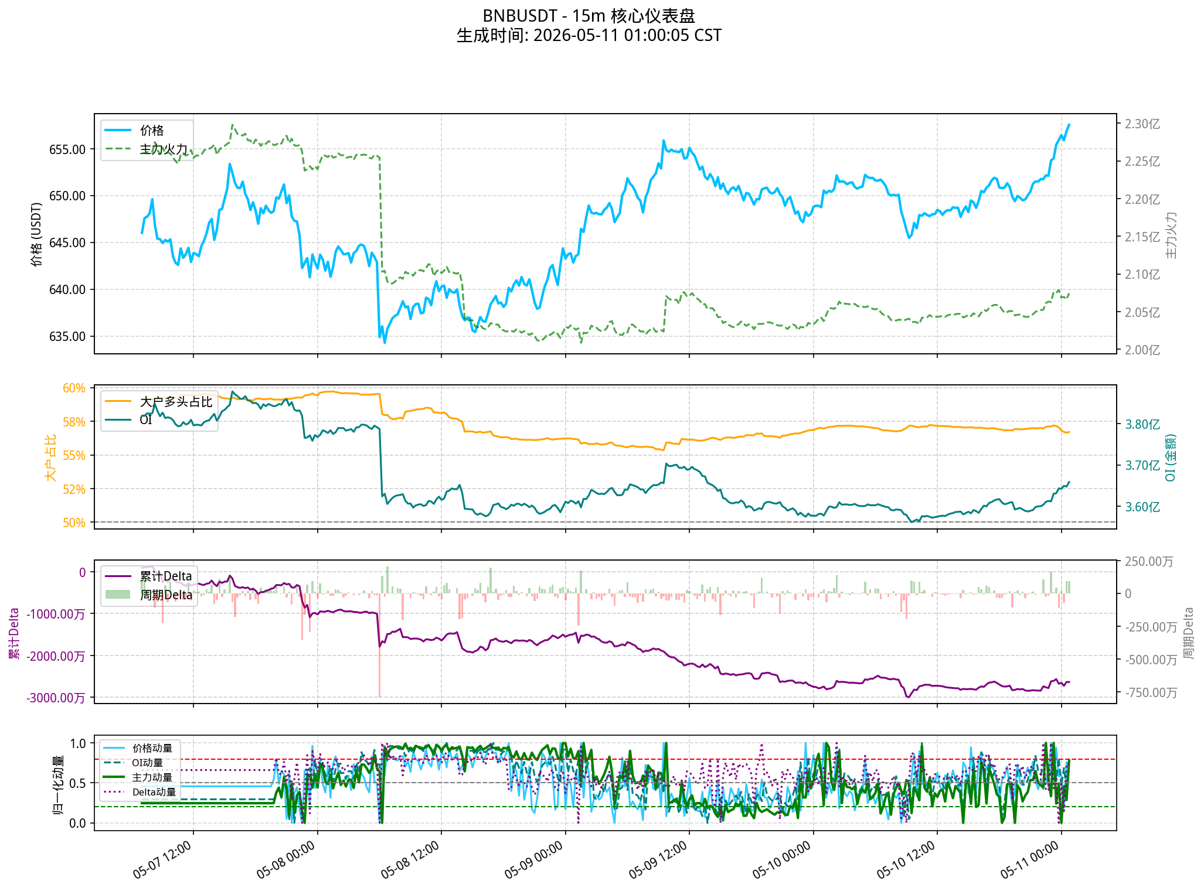Image resolution: width=1204 pixels, height=891 pixels.
Task: Click the "2.30亿" right-axis tick label
Action: (x=1142, y=124)
